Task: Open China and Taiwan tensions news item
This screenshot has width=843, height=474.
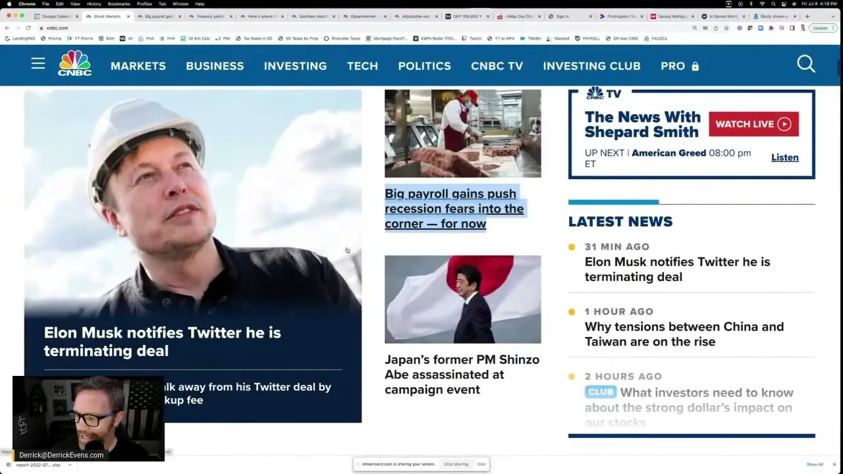Action: point(684,334)
